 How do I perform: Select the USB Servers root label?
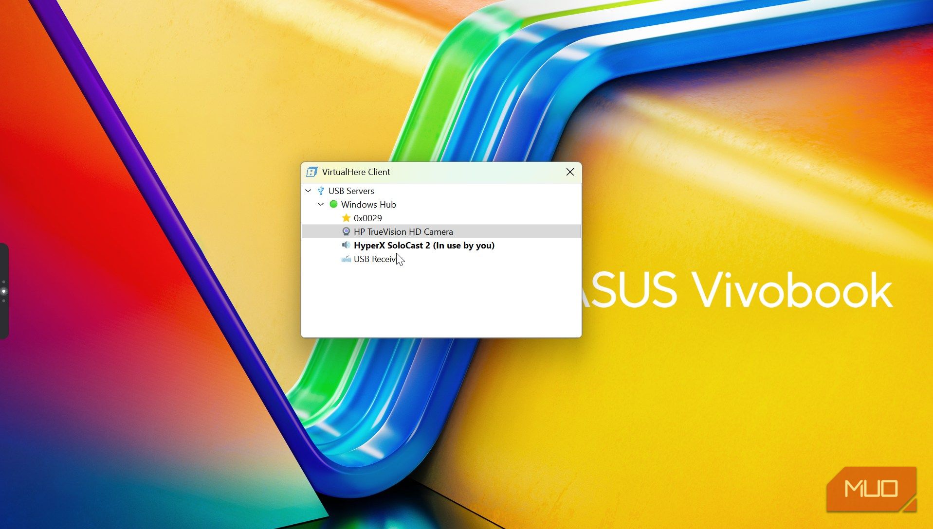pyautogui.click(x=351, y=191)
